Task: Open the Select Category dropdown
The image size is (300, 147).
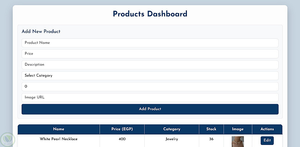Action: (150, 75)
